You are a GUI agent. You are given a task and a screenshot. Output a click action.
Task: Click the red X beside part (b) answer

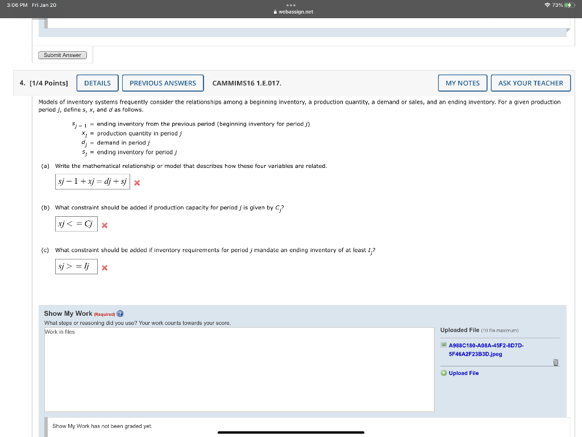tap(104, 225)
